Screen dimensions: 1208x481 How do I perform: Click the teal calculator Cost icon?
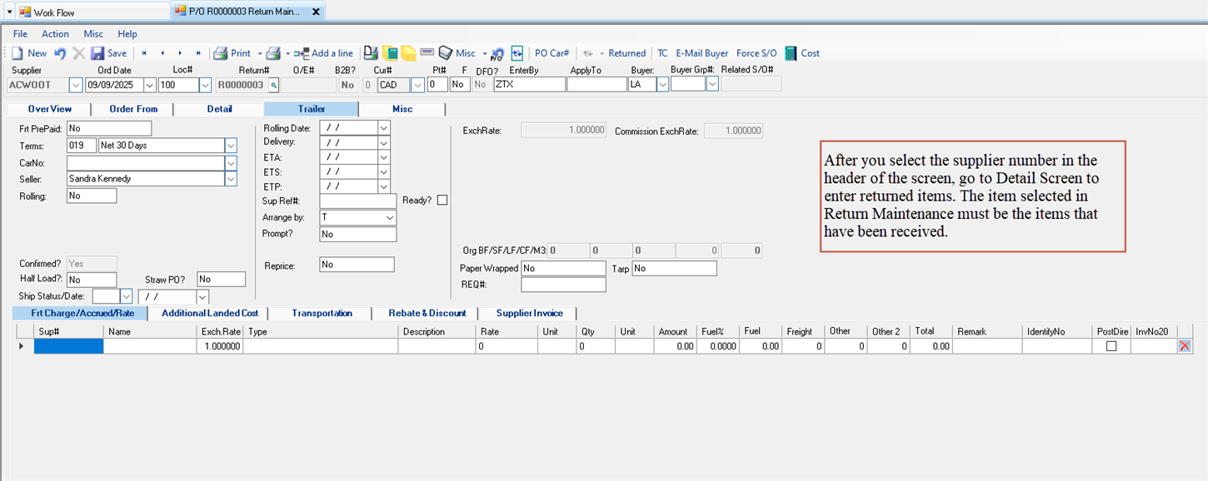coord(791,53)
